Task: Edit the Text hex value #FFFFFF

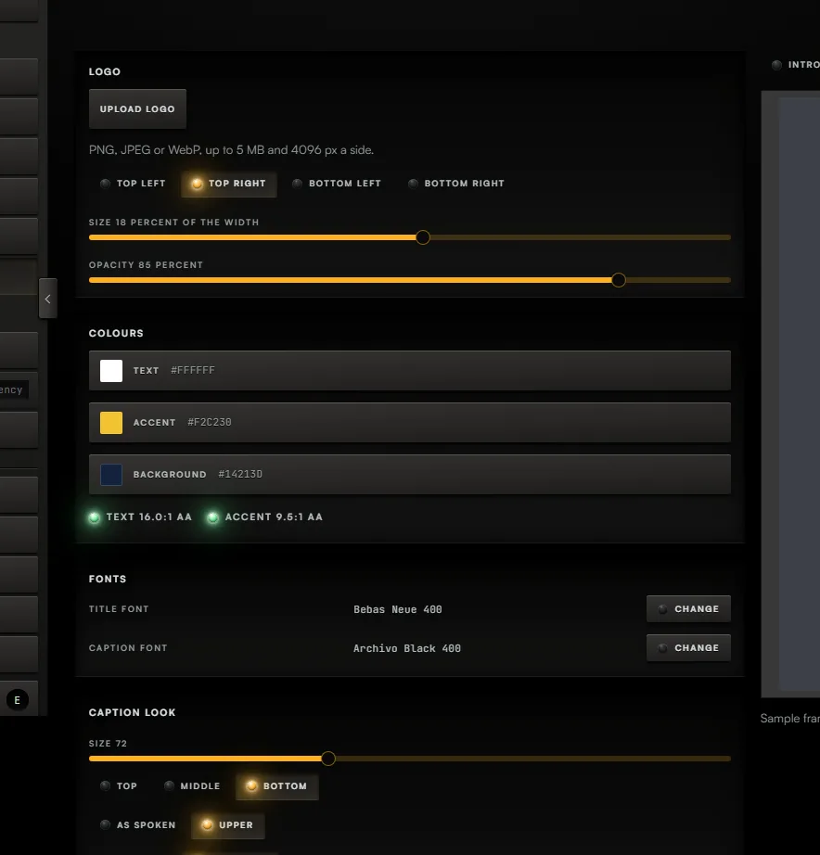Action: 193,370
